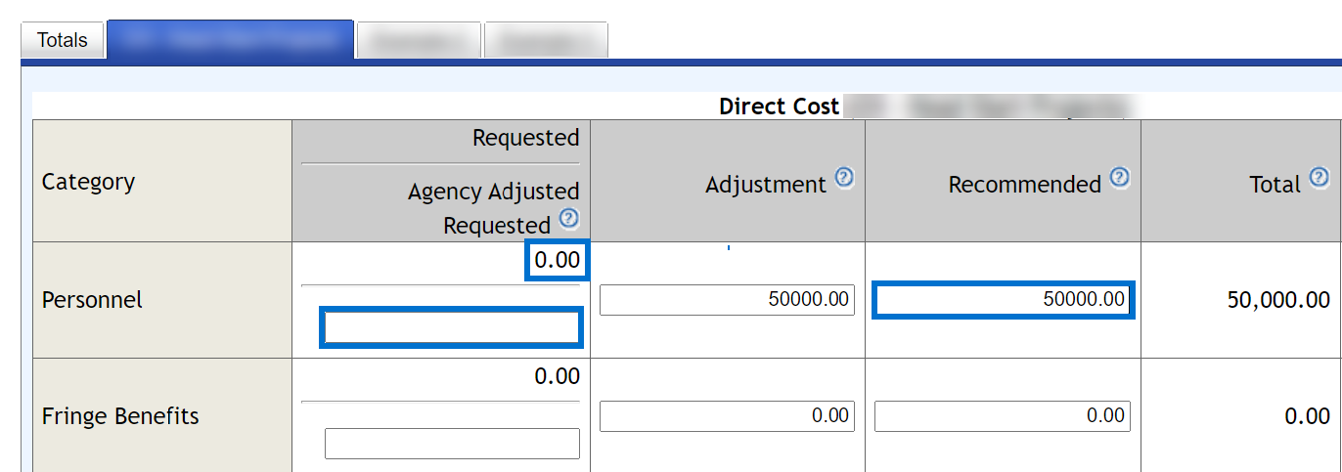This screenshot has width=1342, height=472.
Task: Switch to the Totals tab
Action: pyautogui.click(x=63, y=40)
